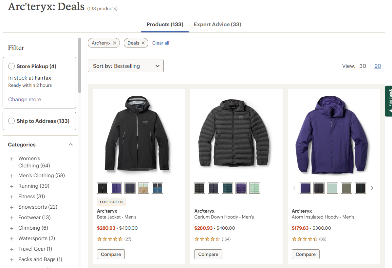Click the next-colors arrow on Atom Insulated Hoody

pos(372,188)
